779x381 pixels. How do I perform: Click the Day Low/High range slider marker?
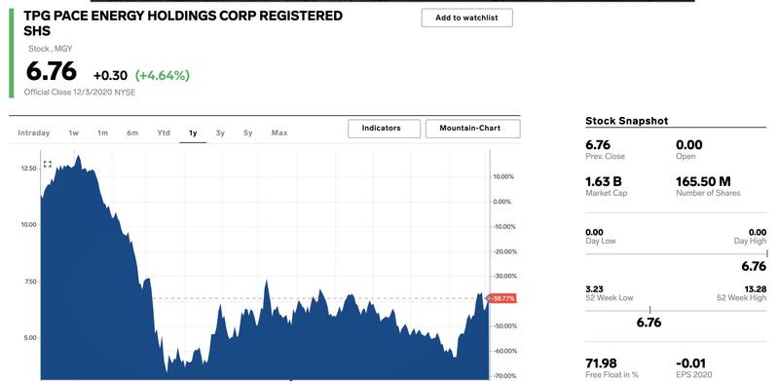tap(766, 253)
